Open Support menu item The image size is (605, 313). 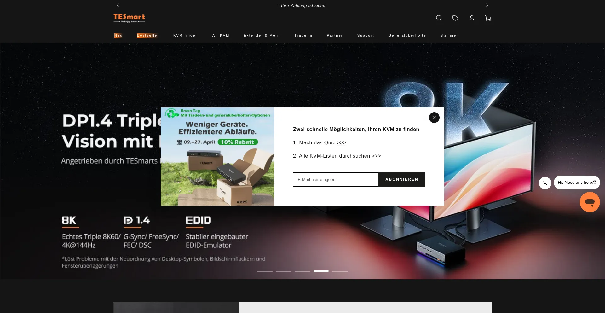click(366, 35)
